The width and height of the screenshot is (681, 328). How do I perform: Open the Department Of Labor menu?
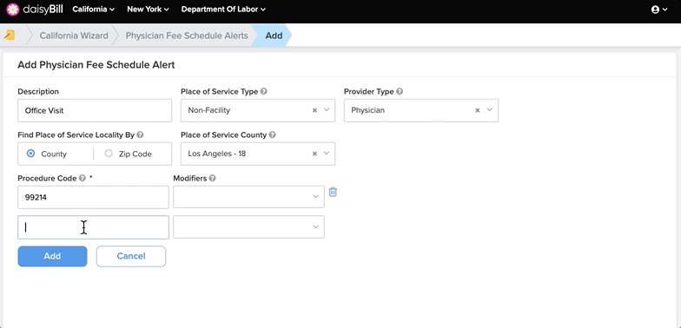[x=223, y=9]
